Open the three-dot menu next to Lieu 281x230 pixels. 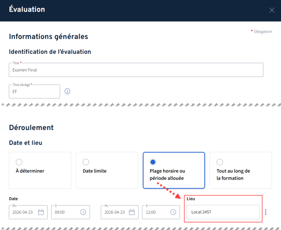click(266, 212)
